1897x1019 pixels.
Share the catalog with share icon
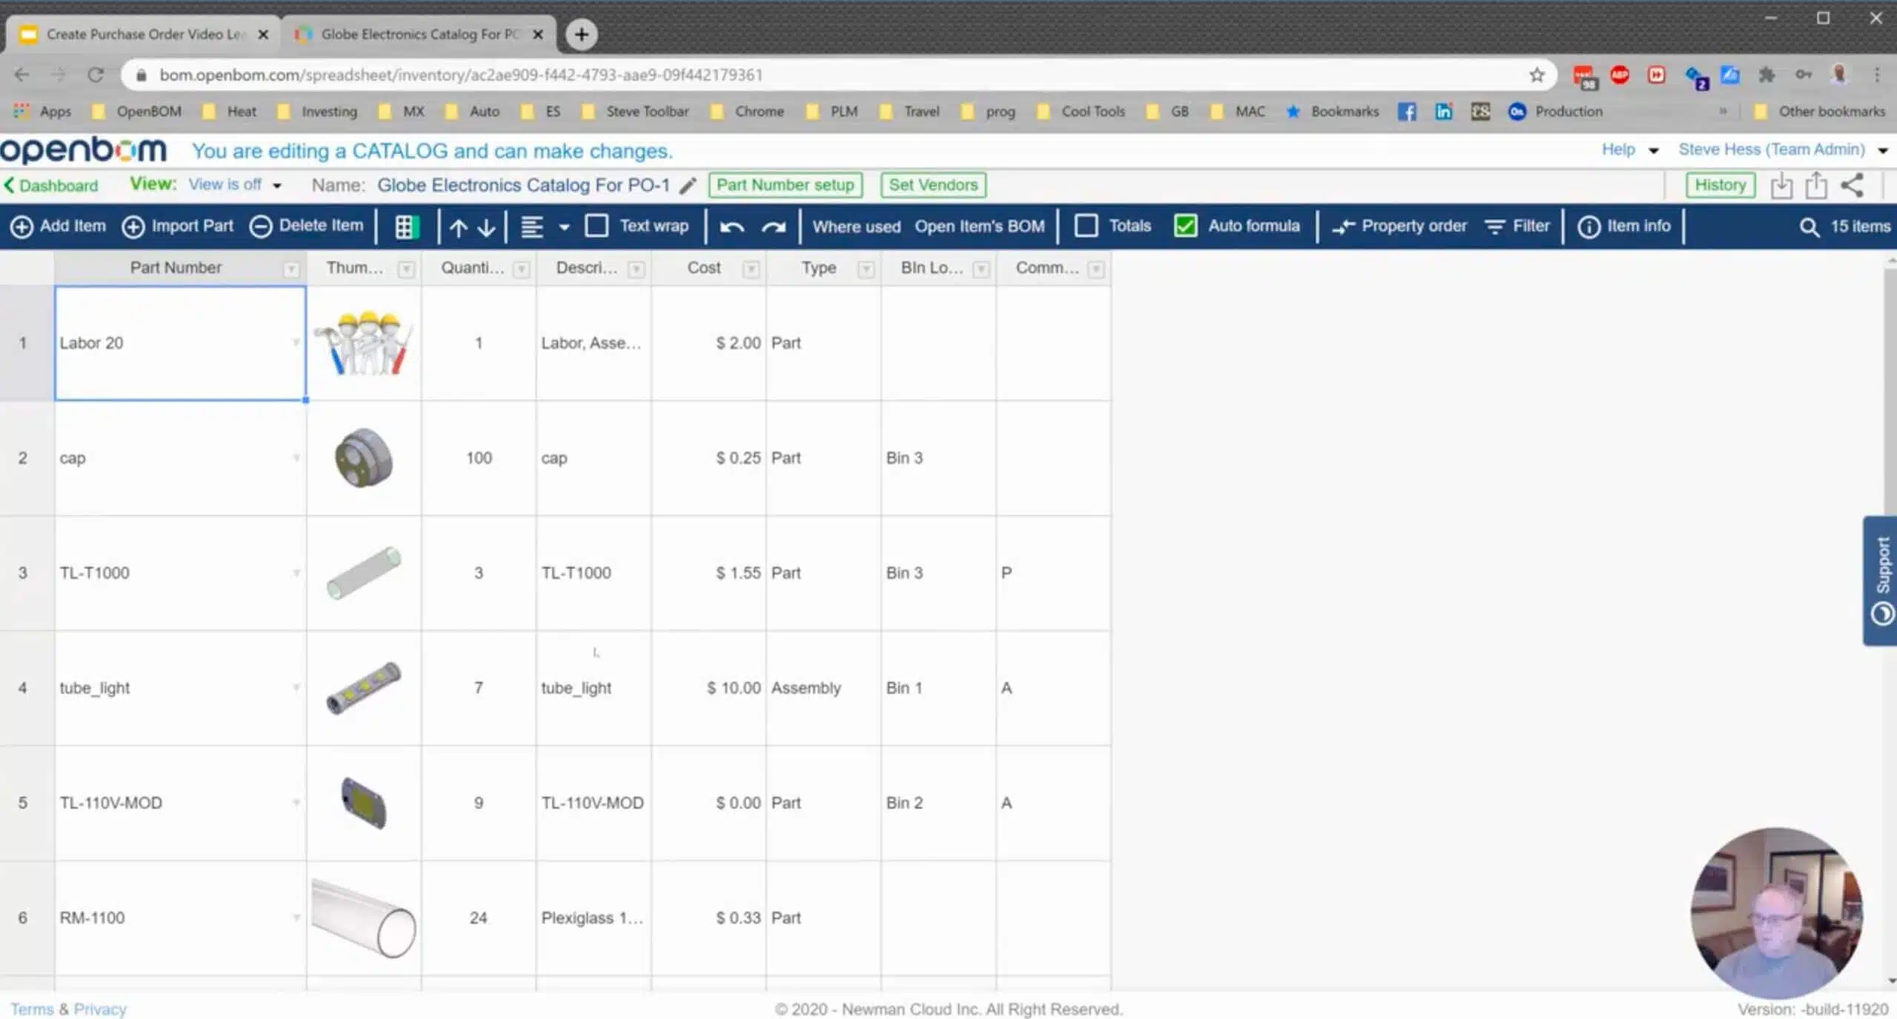coord(1852,185)
